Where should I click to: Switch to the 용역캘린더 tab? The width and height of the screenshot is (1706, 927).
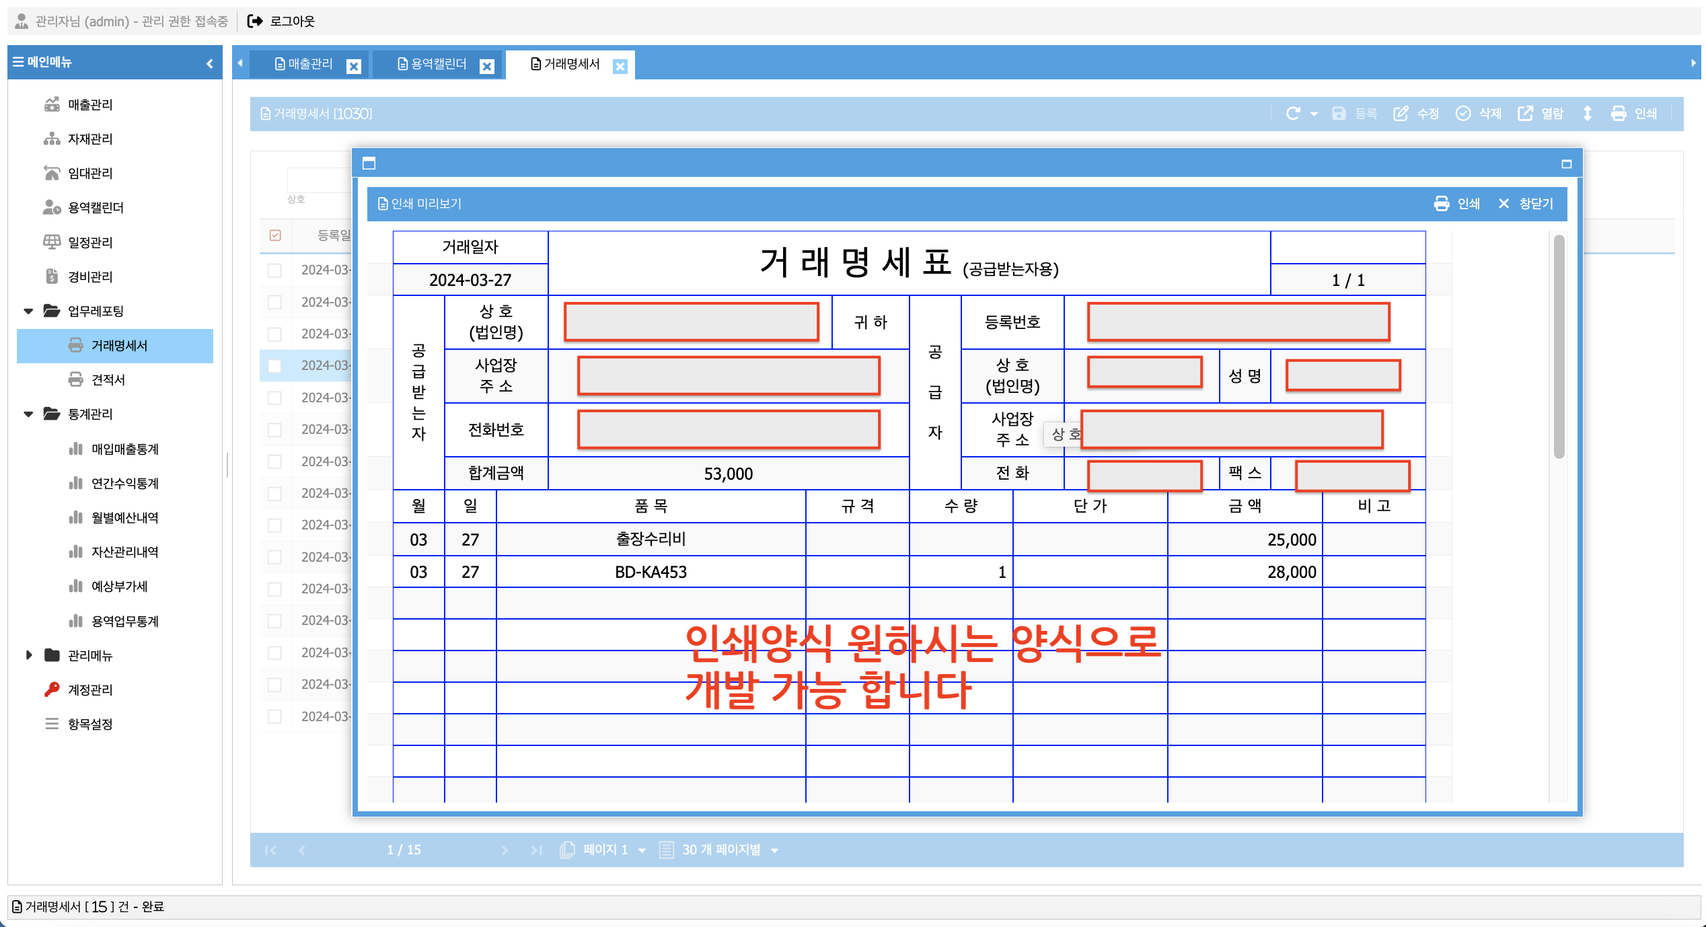click(x=437, y=64)
